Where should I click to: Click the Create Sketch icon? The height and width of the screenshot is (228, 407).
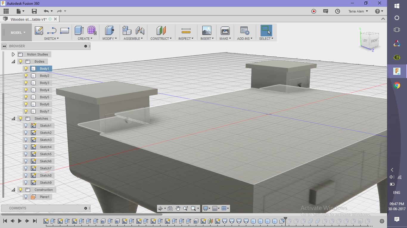[x=39, y=30]
